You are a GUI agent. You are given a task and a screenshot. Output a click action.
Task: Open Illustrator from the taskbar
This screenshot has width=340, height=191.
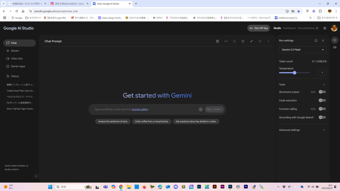214,187
